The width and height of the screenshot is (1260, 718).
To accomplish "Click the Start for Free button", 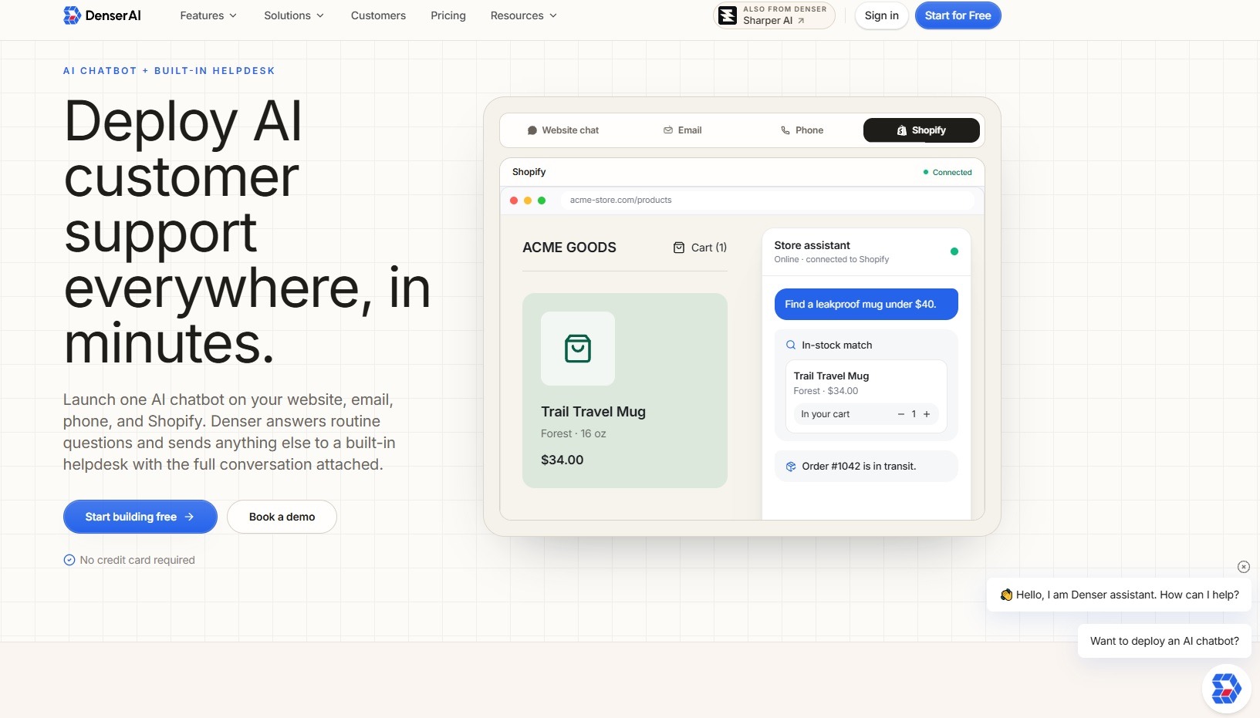I will point(958,15).
